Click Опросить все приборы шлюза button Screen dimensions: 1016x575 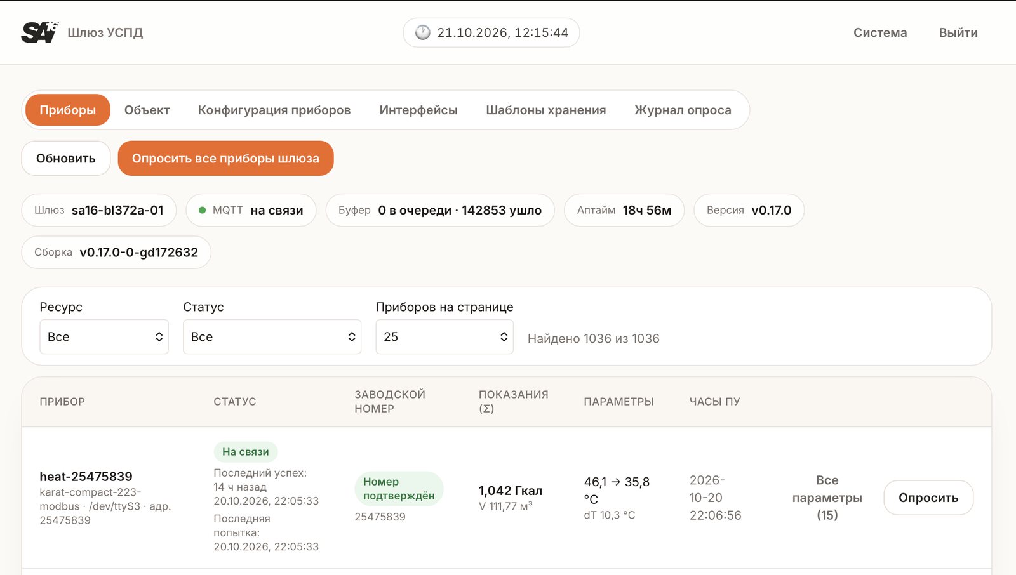click(225, 158)
